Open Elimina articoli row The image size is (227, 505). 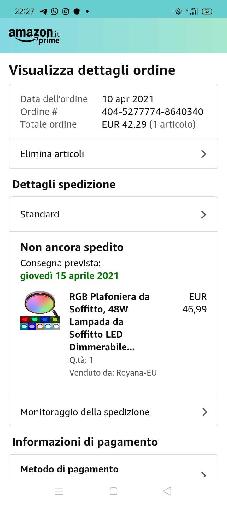[x=113, y=154]
